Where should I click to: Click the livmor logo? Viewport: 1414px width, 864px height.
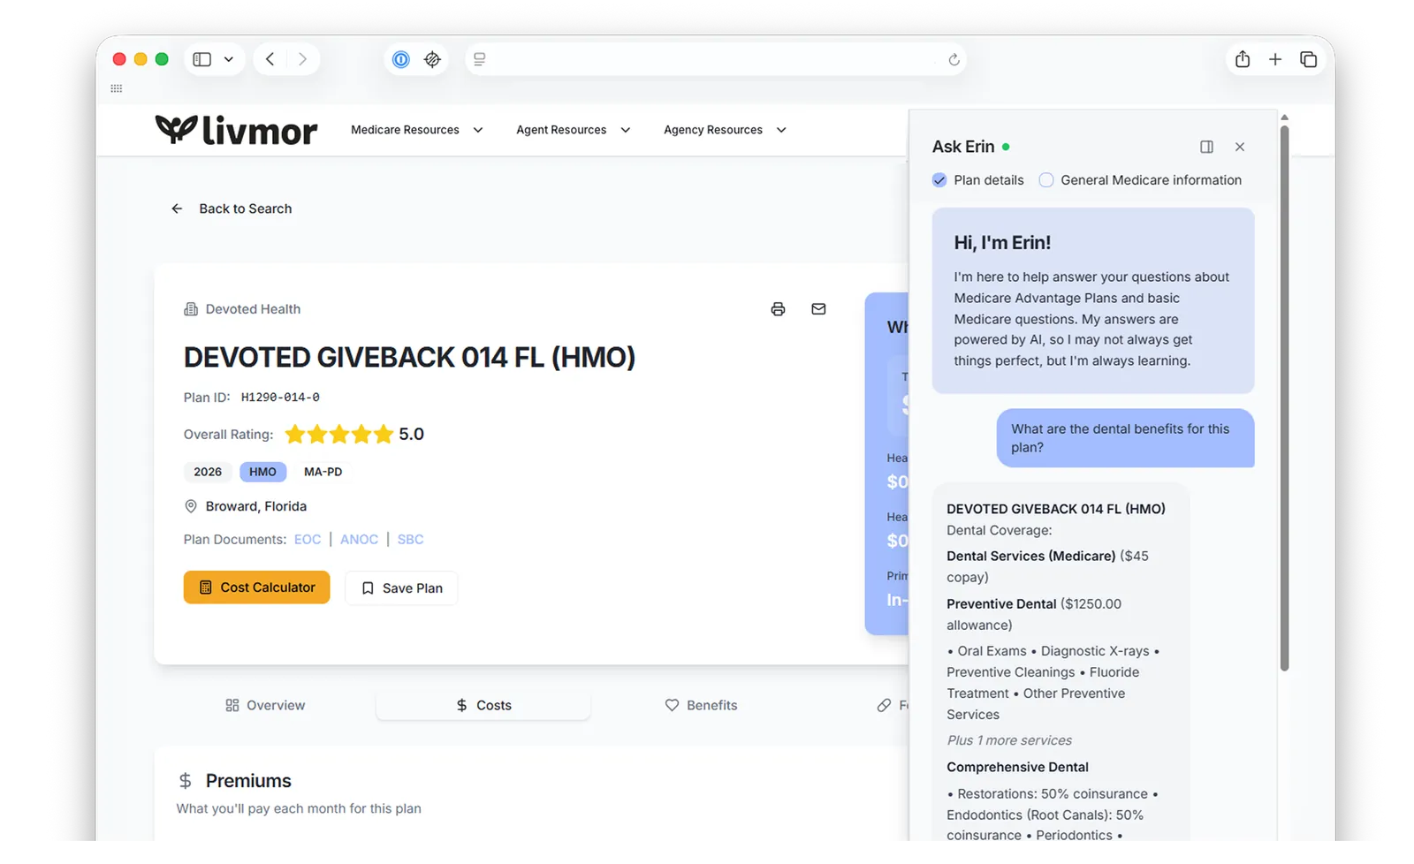click(236, 130)
